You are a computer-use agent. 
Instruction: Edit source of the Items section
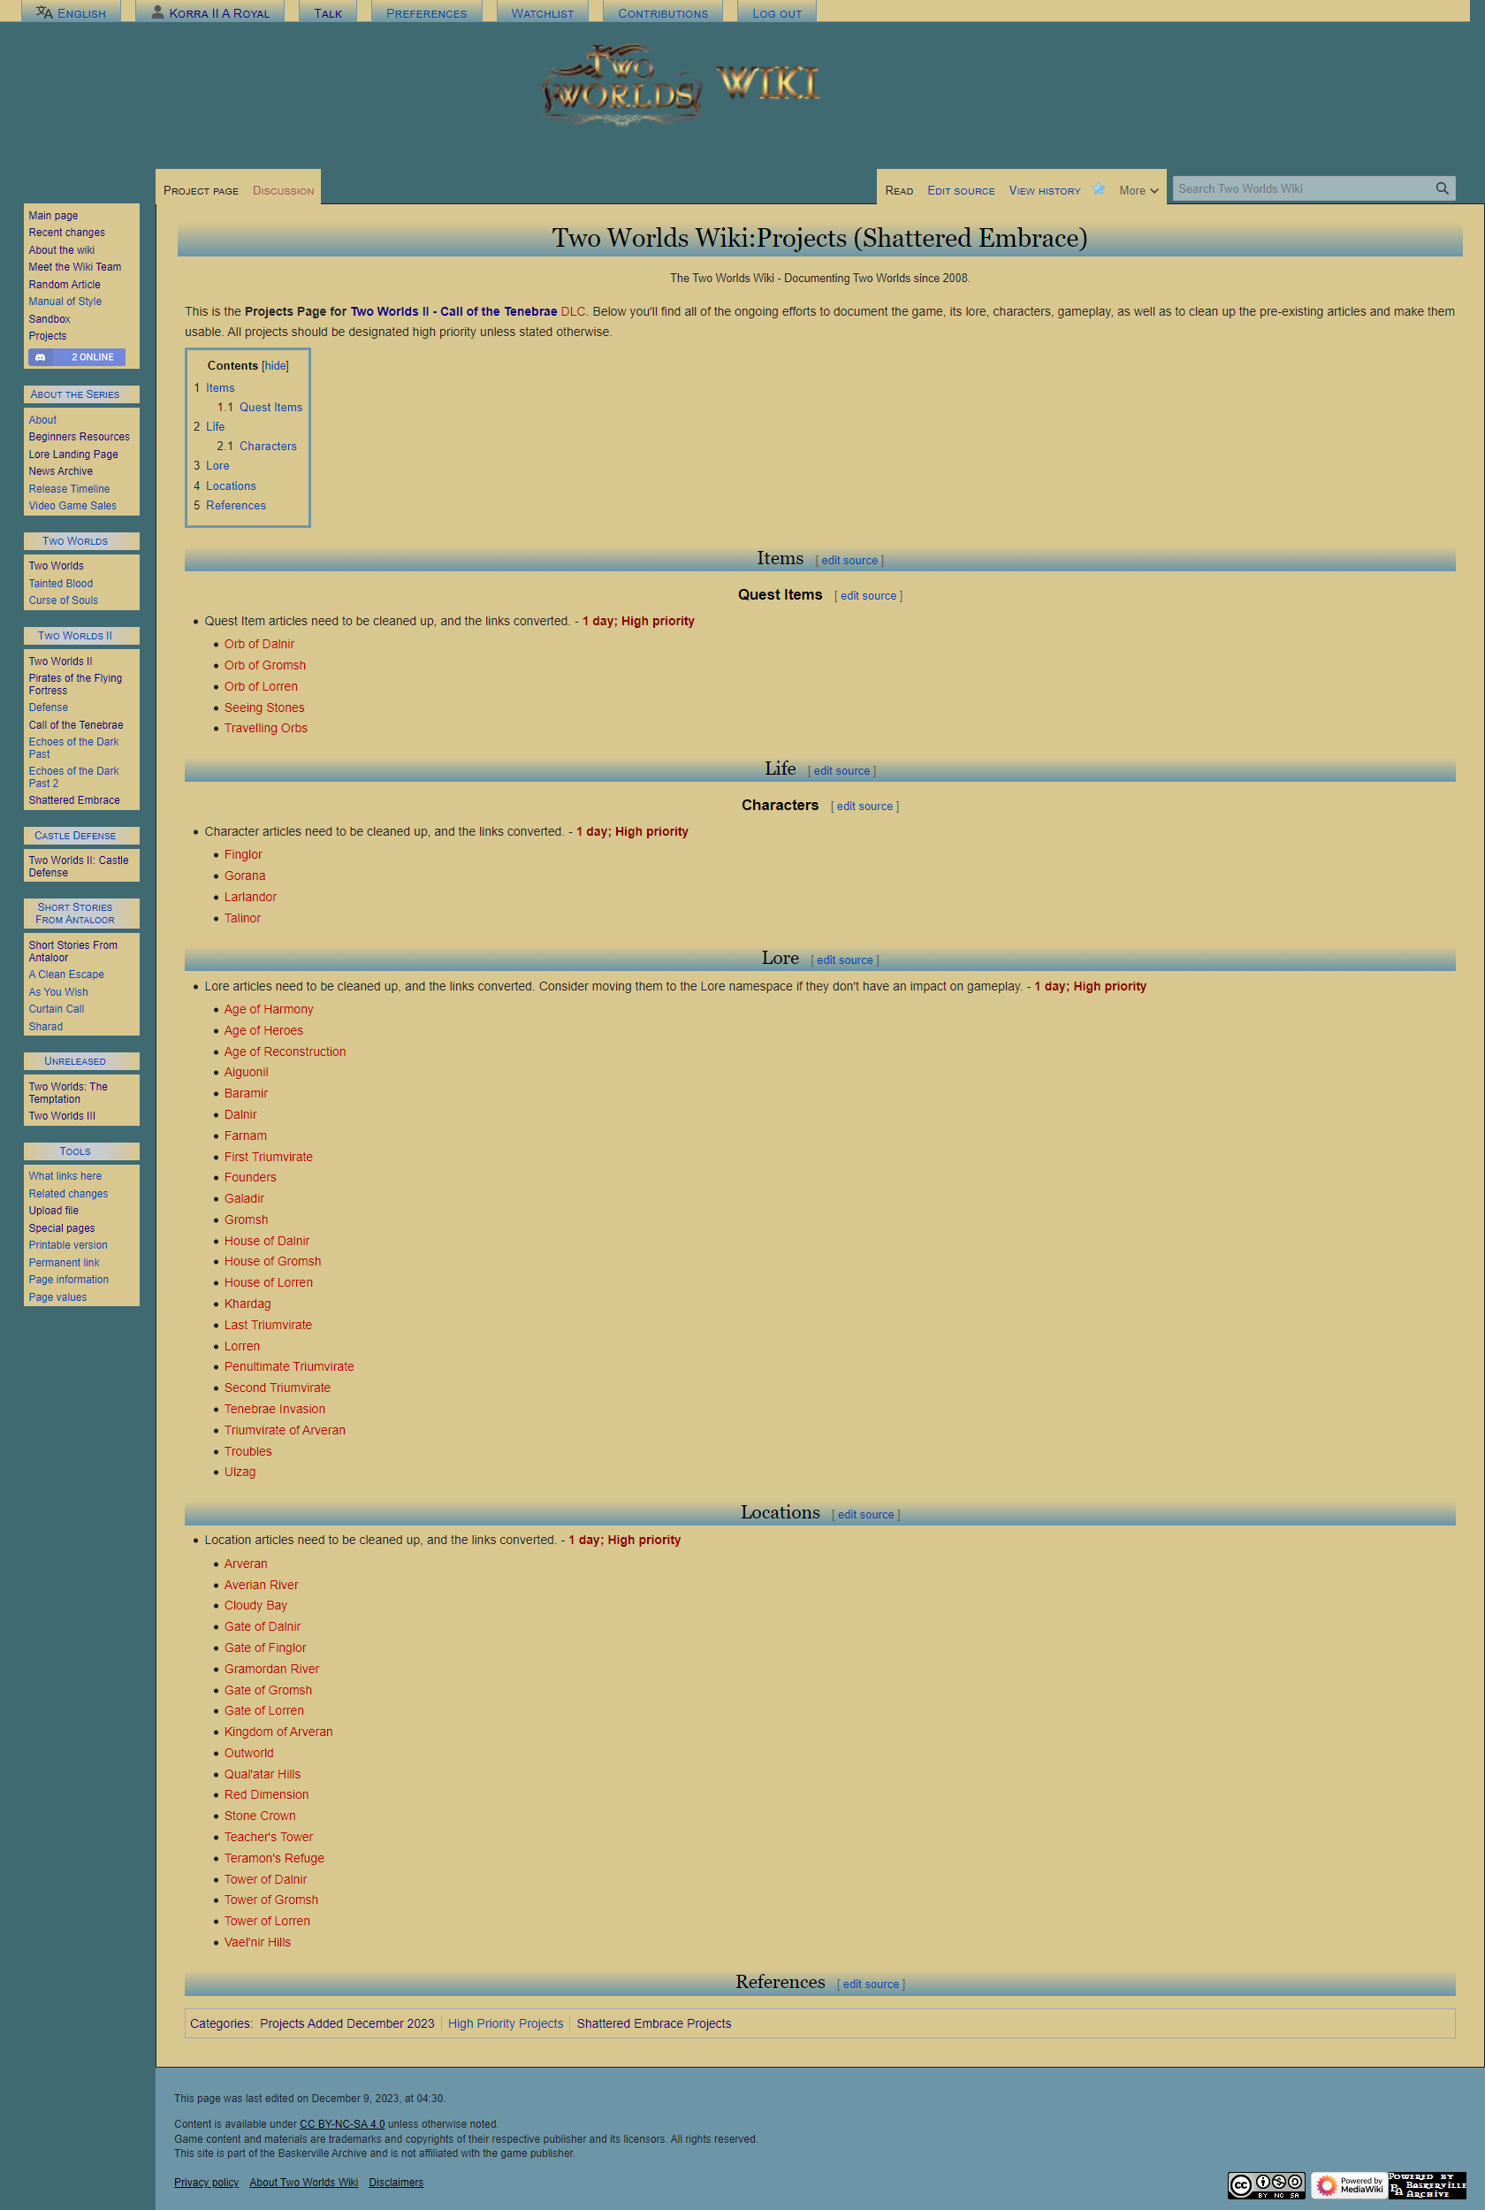[x=849, y=561]
